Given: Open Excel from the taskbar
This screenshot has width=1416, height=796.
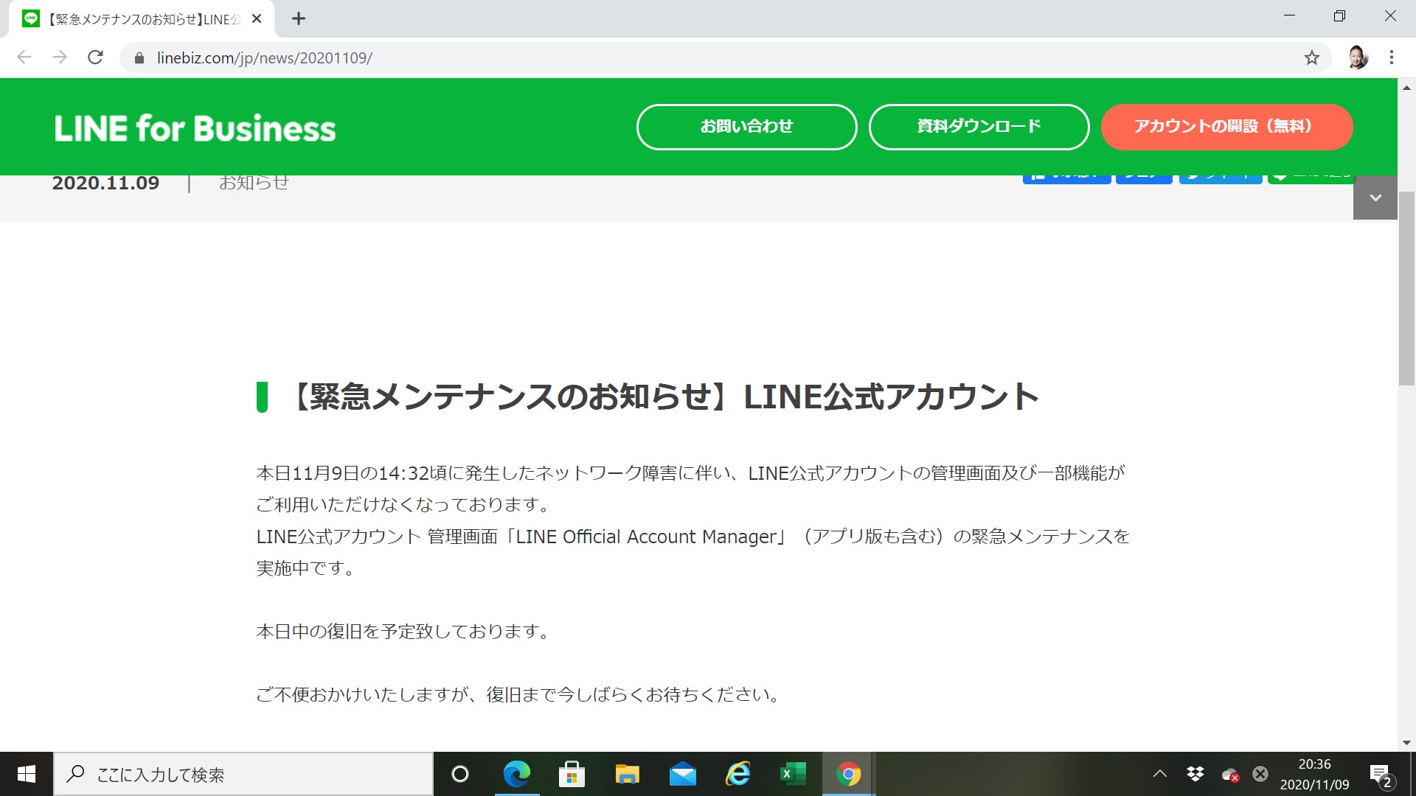Looking at the screenshot, I should click(793, 774).
